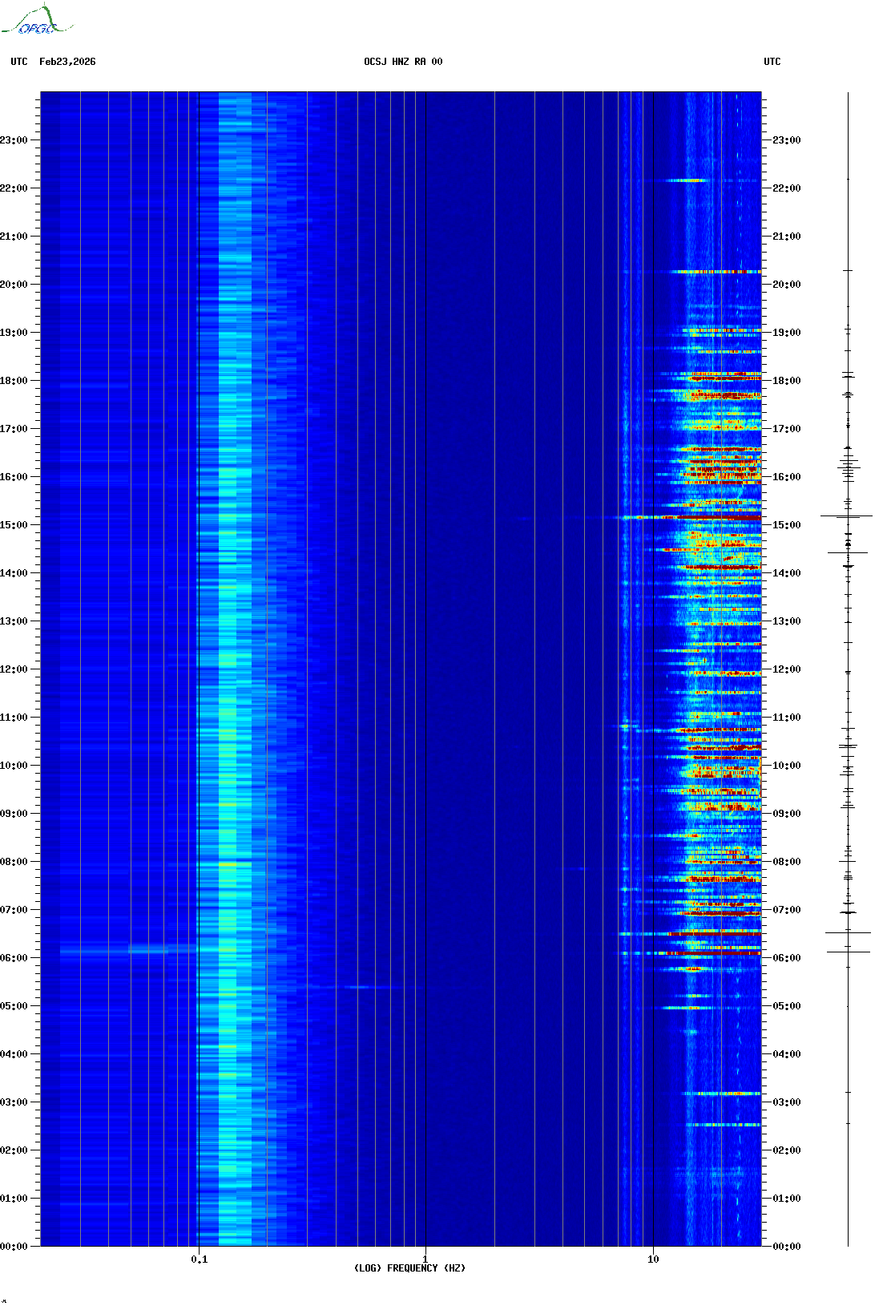Screen dimensions: 883x1310
Task: Click the (LOG) FREQUENCY (HZ) axis title
Action: click(409, 1268)
